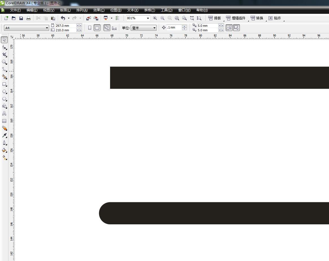329x261 pixels.
Task: Pick the Text tool
Action: pos(4,113)
